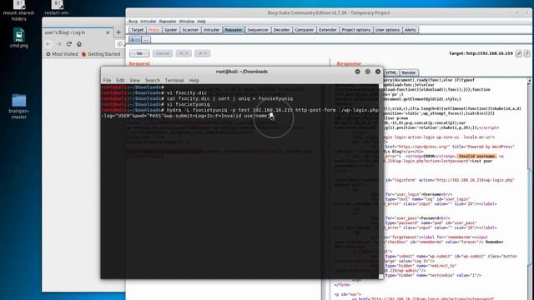Reload the page in Firefox
The image size is (534, 300).
[x=68, y=44]
